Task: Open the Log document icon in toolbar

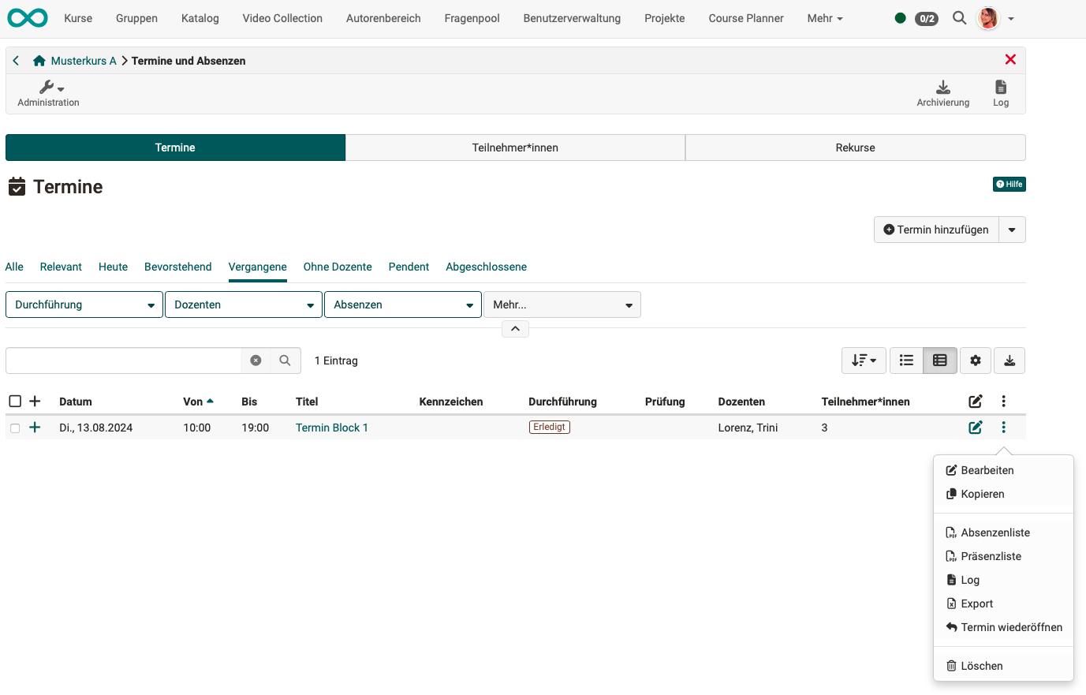Action: click(1000, 88)
